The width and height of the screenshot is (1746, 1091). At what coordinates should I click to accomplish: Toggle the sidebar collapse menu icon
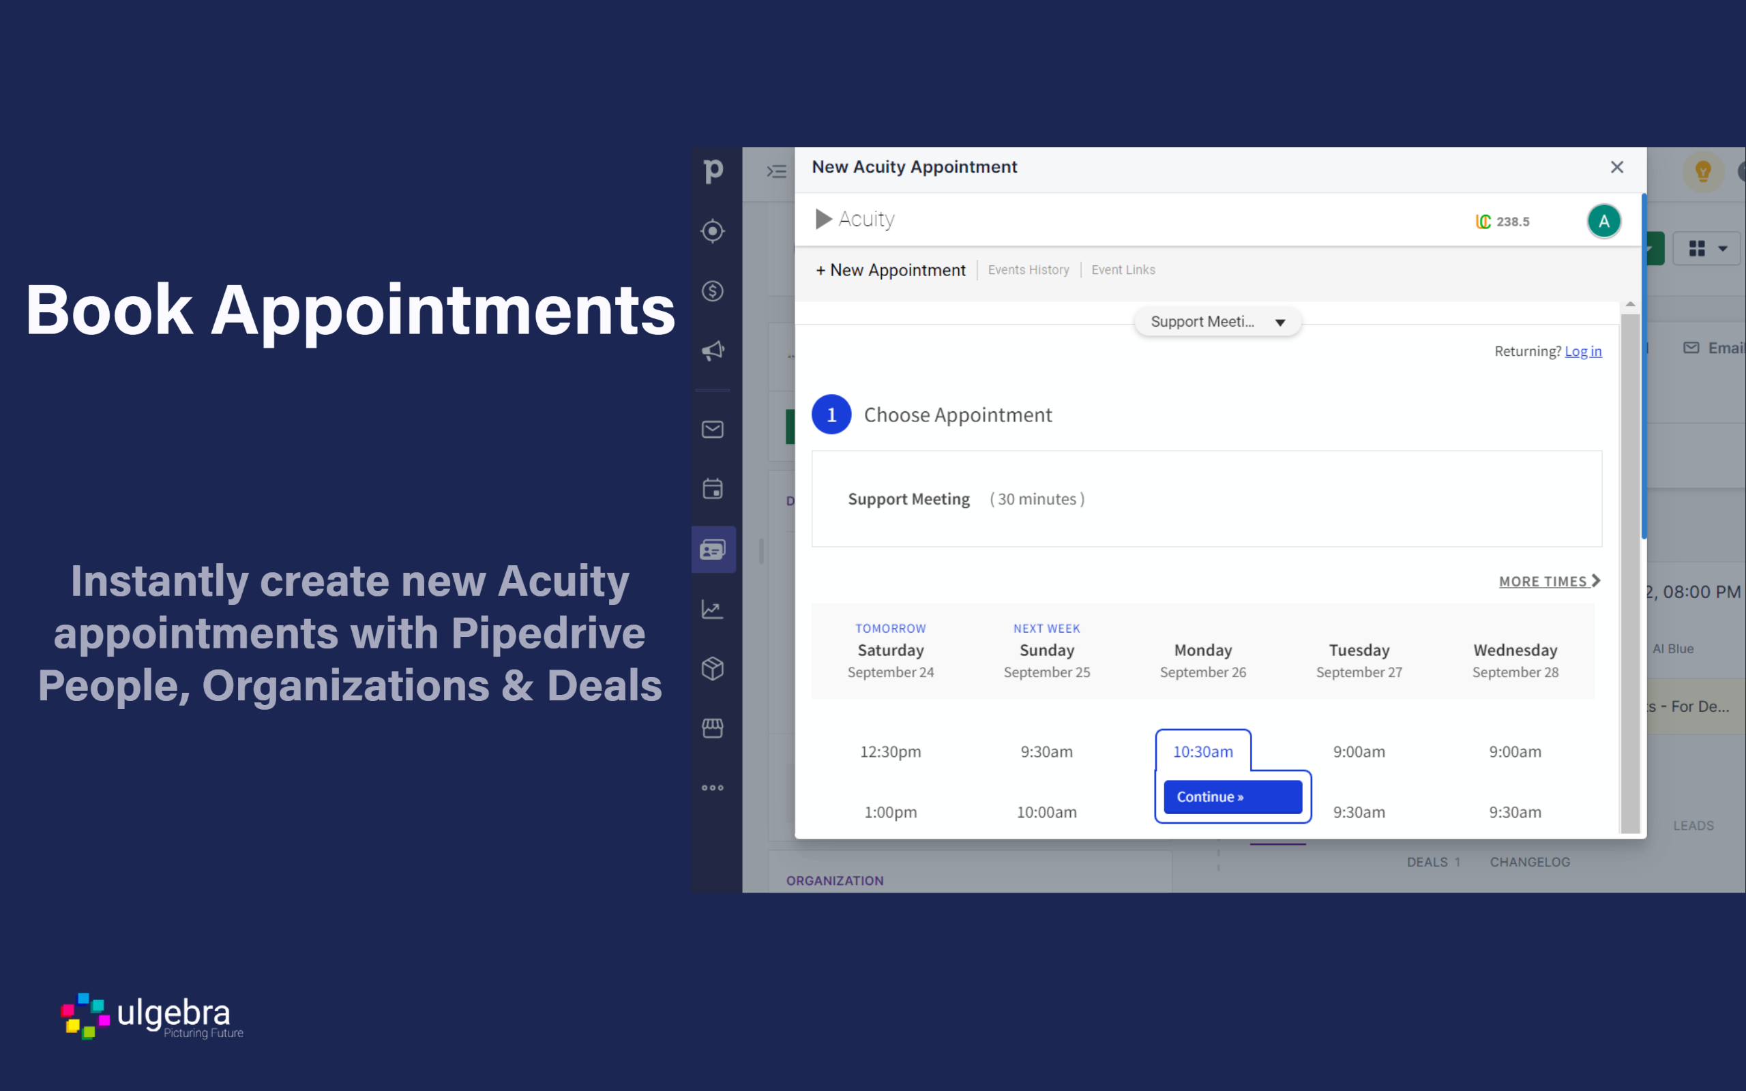[x=776, y=171]
